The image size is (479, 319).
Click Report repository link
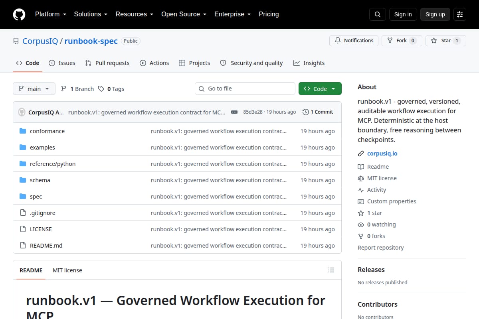pyautogui.click(x=380, y=248)
